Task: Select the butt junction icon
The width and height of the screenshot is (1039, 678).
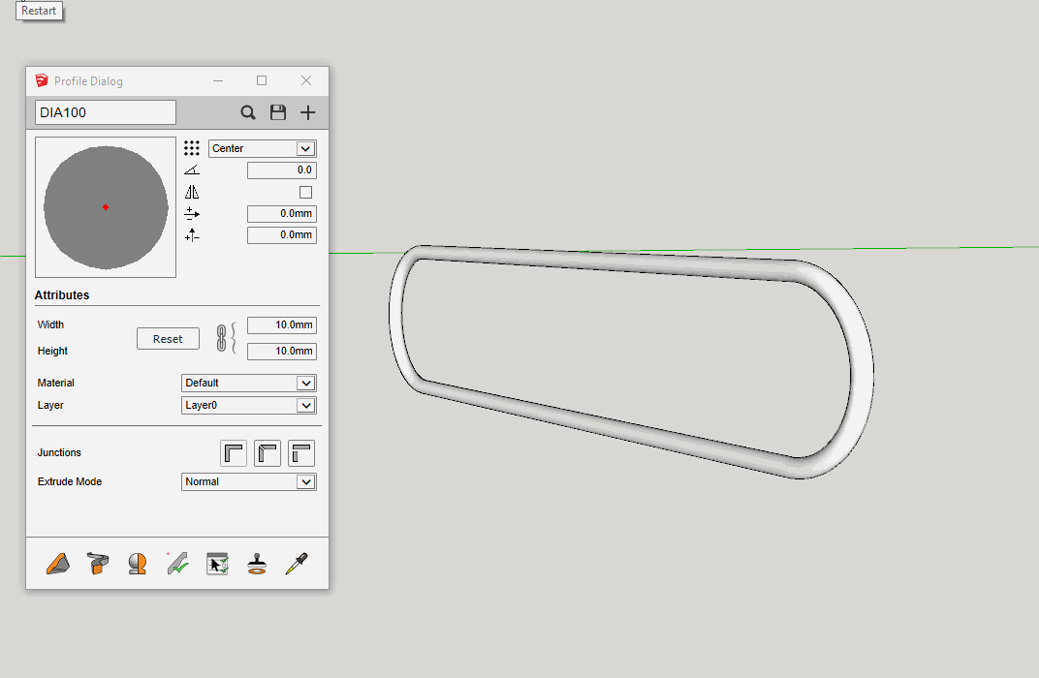Action: 301,453
